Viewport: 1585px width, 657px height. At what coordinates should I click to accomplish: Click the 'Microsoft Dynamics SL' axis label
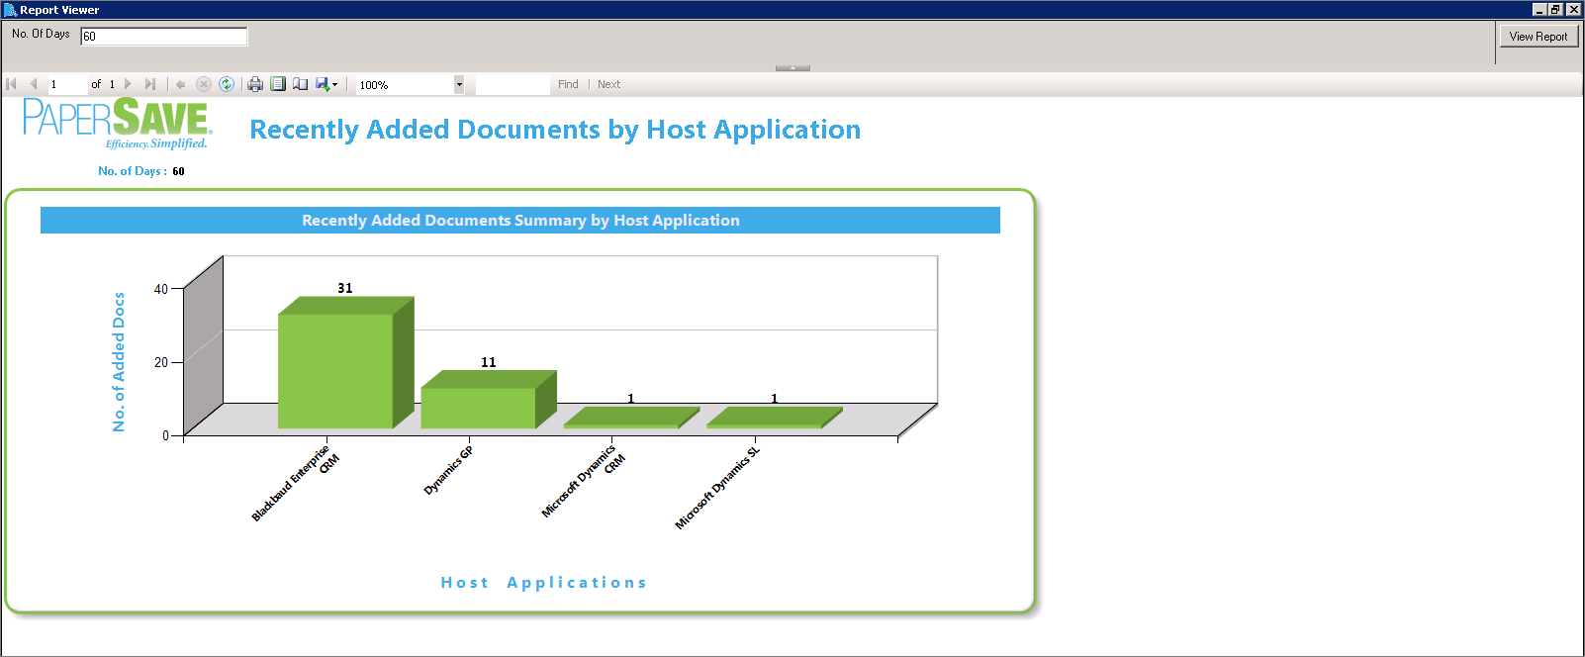[717, 488]
